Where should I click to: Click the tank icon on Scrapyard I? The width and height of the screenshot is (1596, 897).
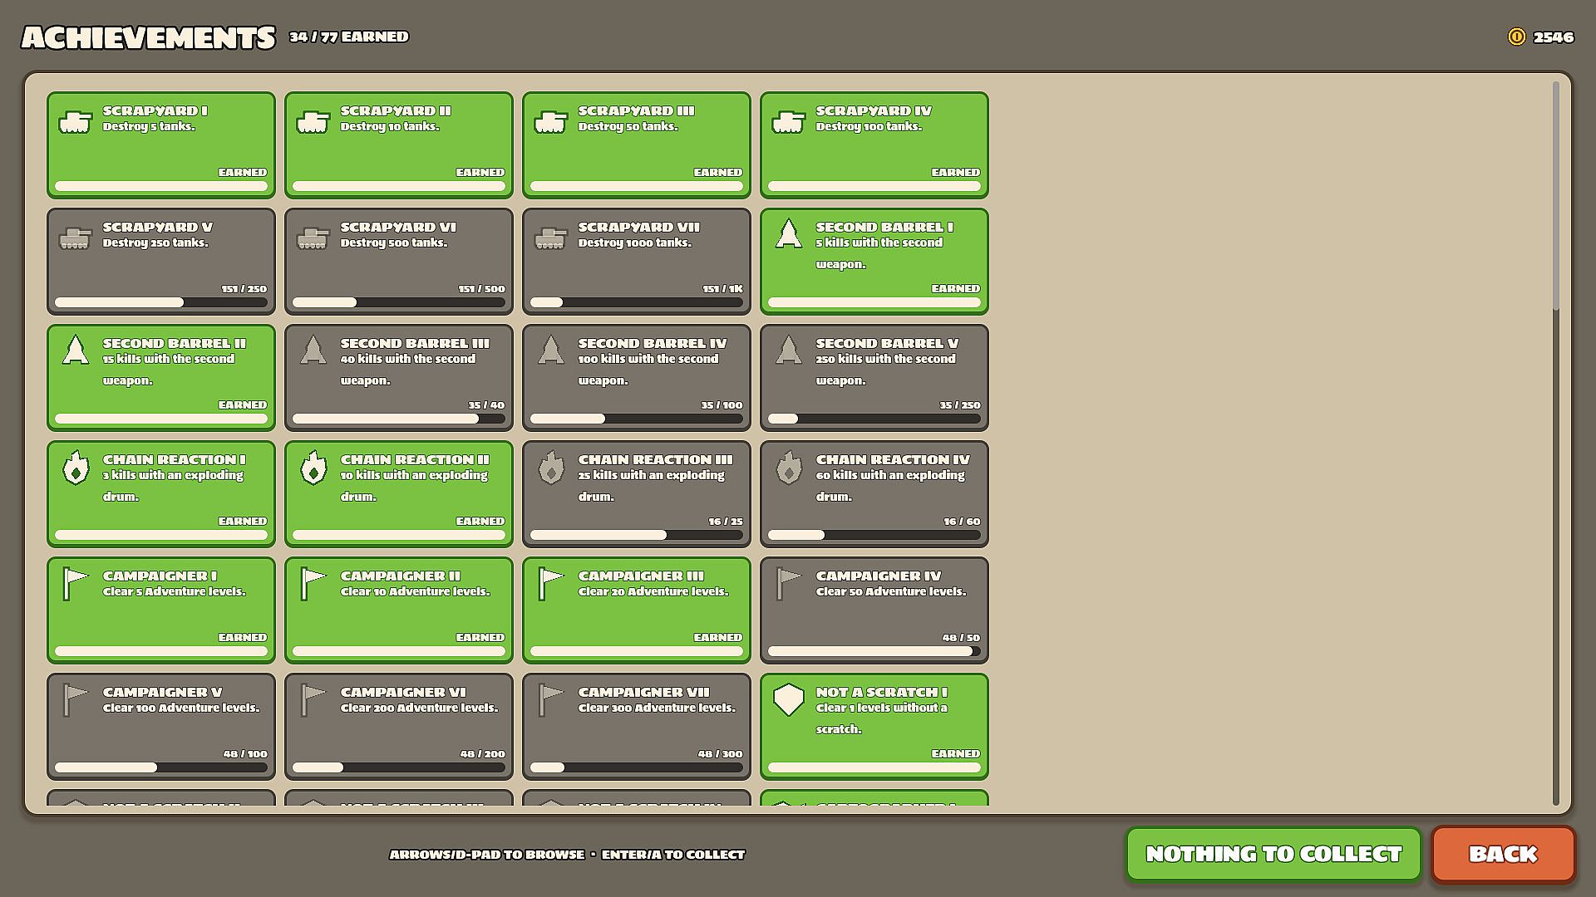pos(75,122)
